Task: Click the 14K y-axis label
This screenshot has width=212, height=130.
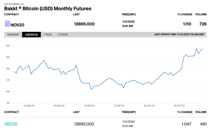Action: 8,46
